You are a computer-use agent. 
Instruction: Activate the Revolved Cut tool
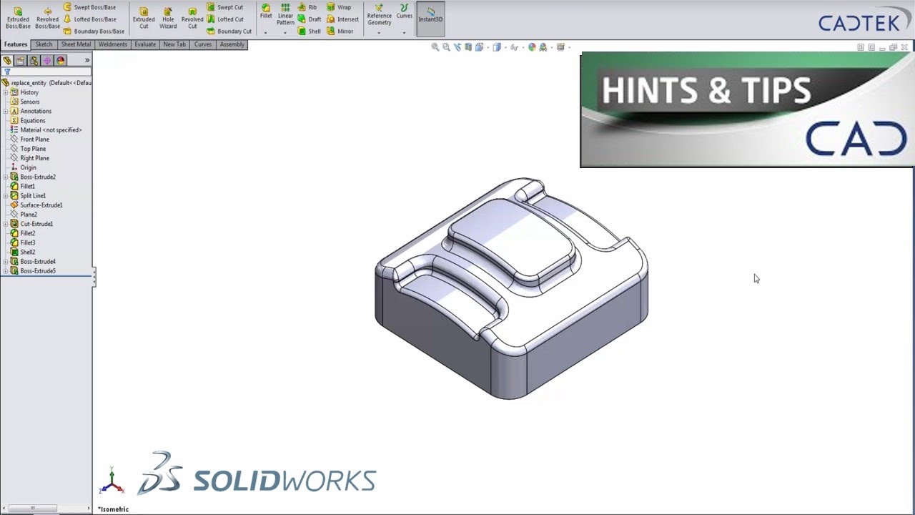(x=192, y=18)
